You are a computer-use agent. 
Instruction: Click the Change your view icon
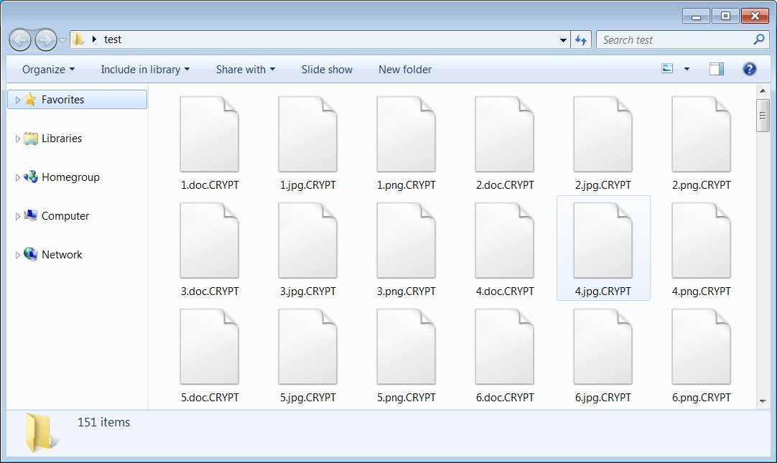[x=667, y=69]
